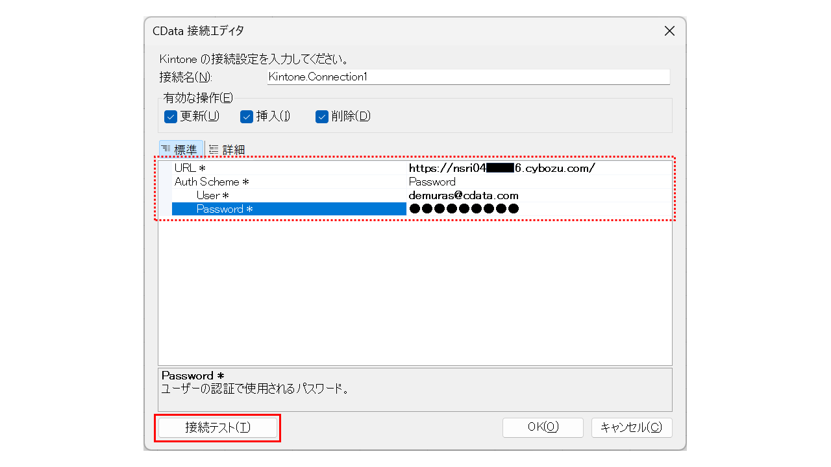Click the キャンセル(C) button
The image size is (831, 467).
pyautogui.click(x=632, y=427)
